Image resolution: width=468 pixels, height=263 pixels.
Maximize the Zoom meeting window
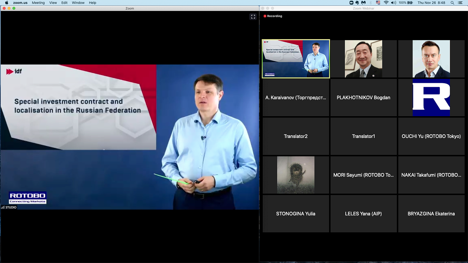pos(14,8)
